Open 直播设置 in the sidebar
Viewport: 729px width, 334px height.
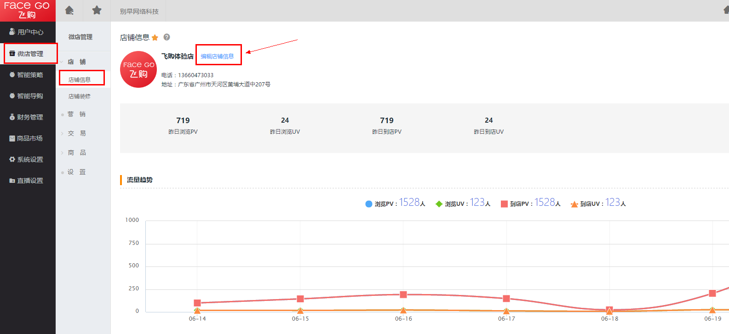click(x=27, y=181)
